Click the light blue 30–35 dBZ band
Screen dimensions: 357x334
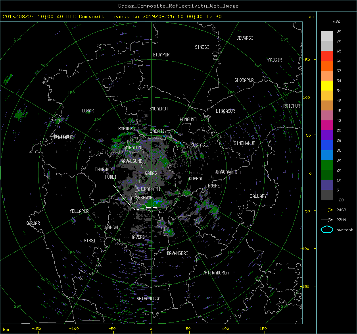point(327,155)
